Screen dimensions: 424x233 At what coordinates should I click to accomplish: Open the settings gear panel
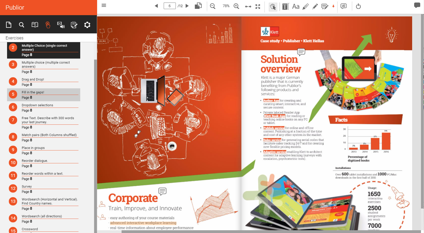click(87, 25)
